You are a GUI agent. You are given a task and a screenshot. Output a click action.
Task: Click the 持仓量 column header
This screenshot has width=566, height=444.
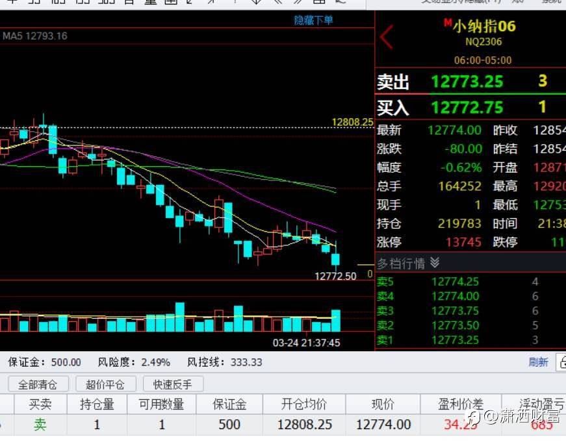point(97,404)
